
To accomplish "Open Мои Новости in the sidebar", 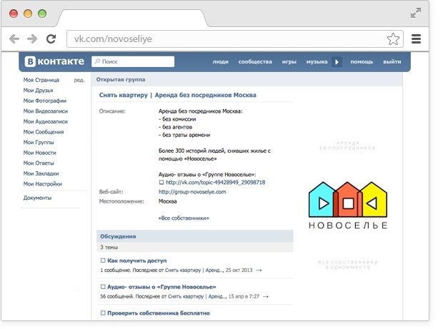I will (x=40, y=153).
